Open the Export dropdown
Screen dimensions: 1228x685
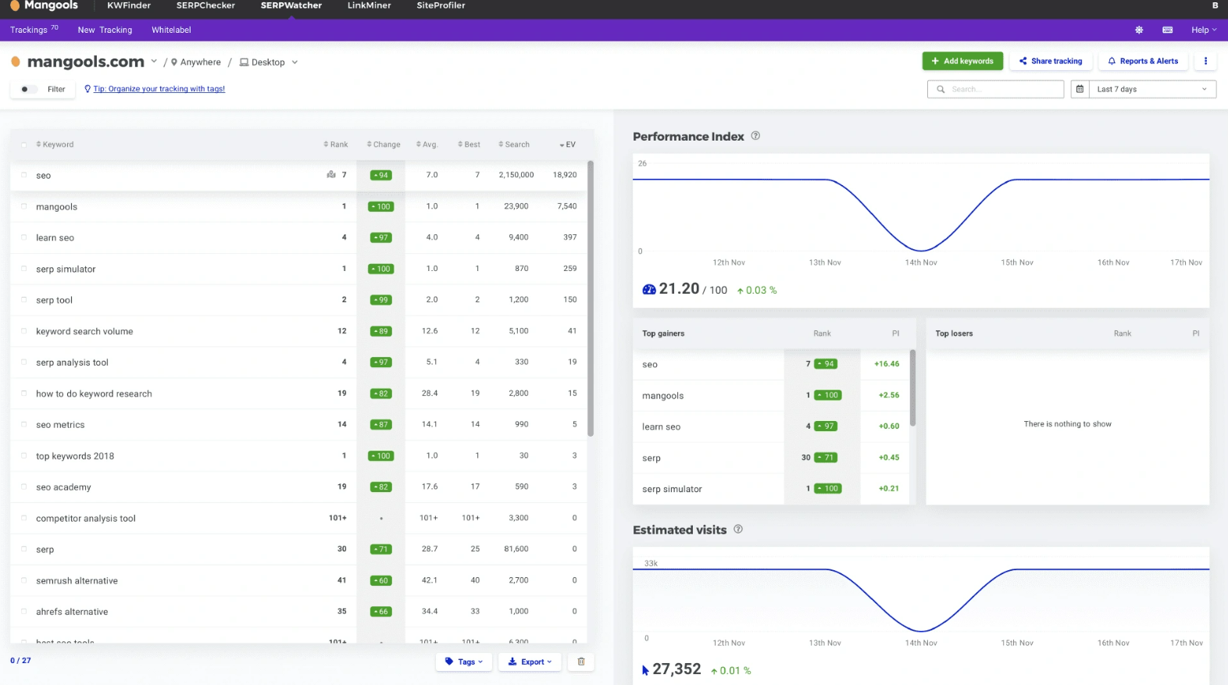pos(530,662)
